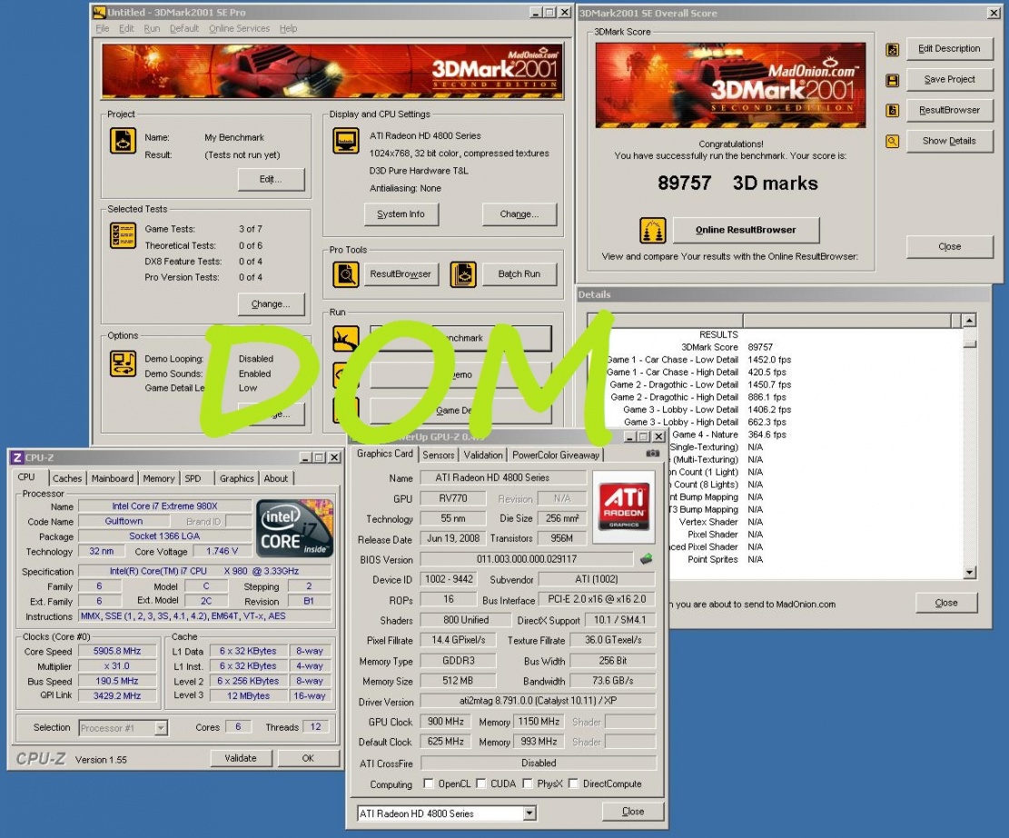Click the Display and CPU Settings monitor icon

point(346,141)
